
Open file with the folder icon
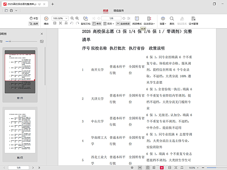[6, 10]
